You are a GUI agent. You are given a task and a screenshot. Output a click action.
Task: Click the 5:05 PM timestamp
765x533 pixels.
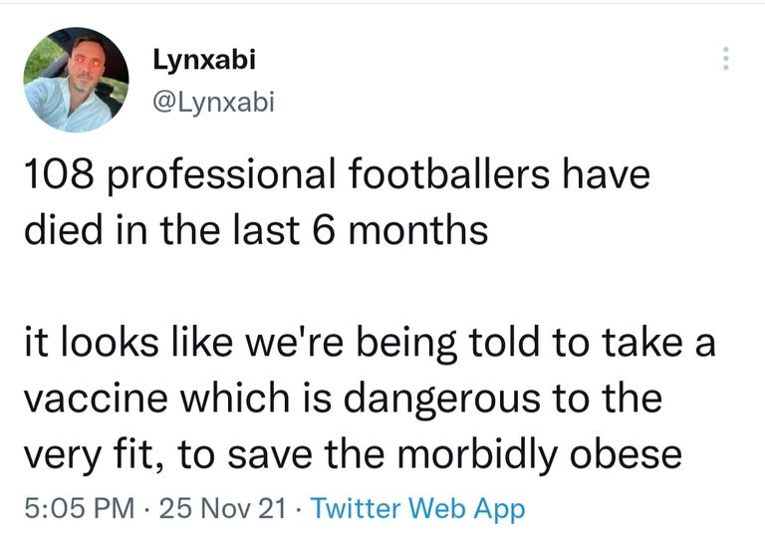[x=78, y=509]
